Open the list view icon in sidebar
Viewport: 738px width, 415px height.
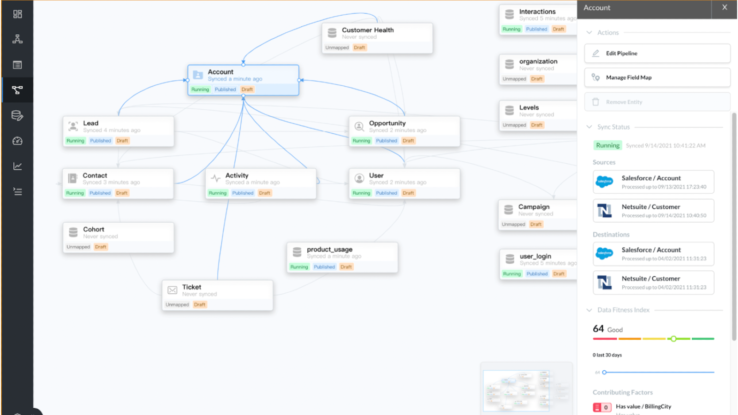point(18,65)
